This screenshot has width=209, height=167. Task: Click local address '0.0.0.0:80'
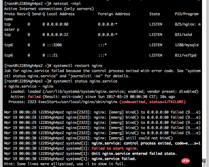58,24
